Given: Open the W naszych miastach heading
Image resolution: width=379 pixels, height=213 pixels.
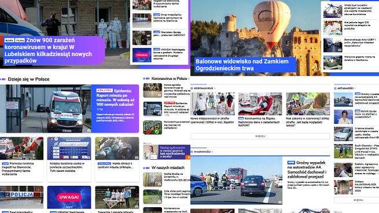Looking at the screenshot, I should (x=168, y=168).
